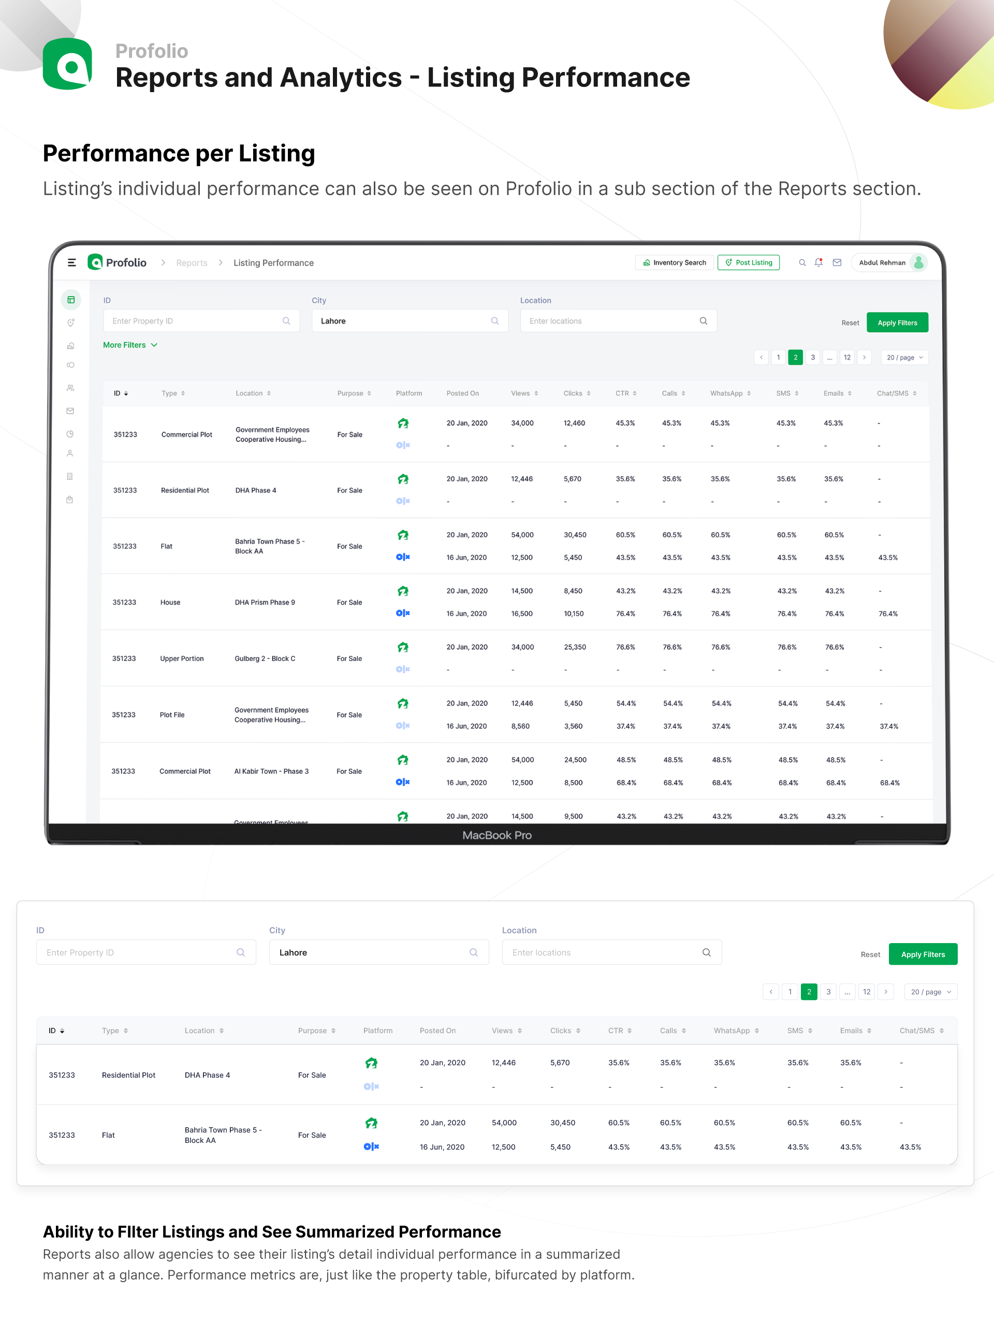
Task: Click OLX icon in lower panel Residential Plot row
Action: (x=371, y=1086)
